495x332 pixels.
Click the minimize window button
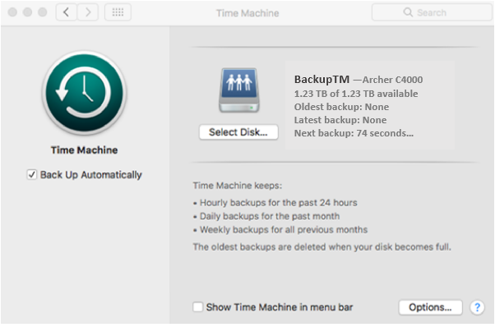(x=27, y=12)
